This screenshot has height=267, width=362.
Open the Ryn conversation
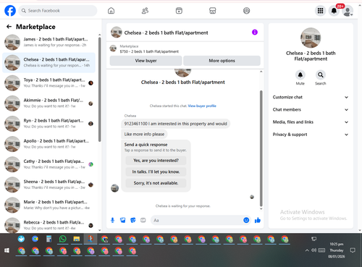tap(49, 124)
